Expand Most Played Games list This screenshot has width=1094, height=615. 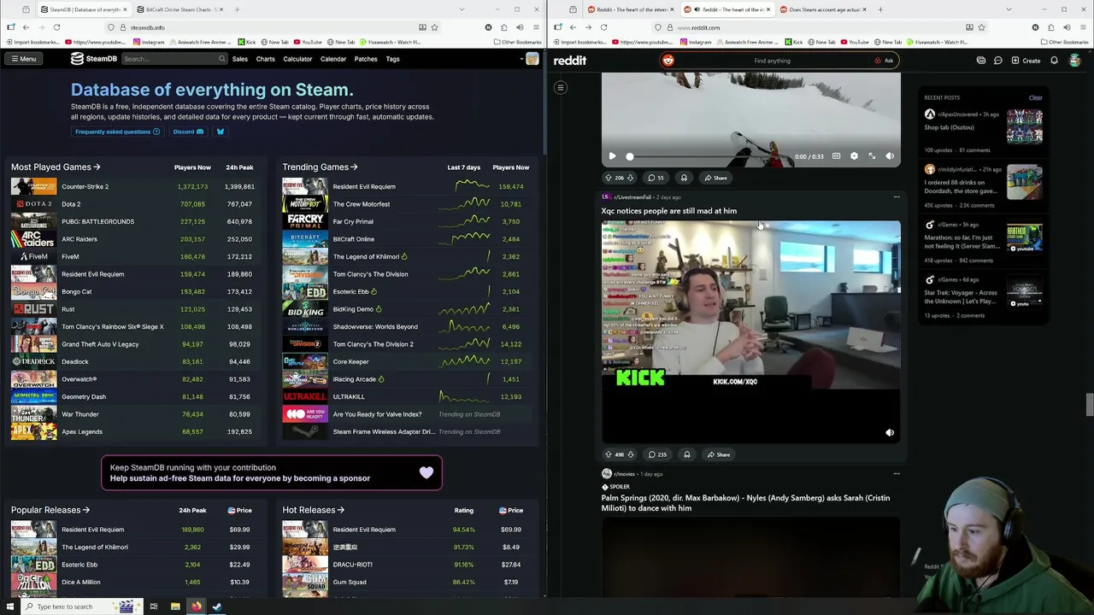(56, 167)
